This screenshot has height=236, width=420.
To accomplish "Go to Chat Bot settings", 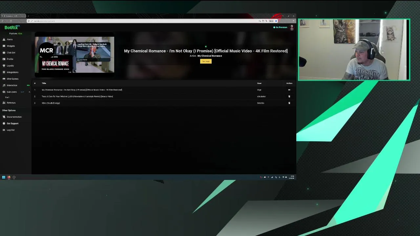I will 11,52.
